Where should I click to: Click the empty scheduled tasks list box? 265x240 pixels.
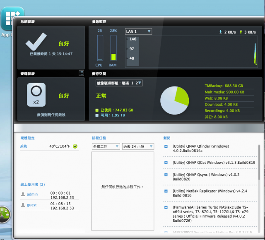[x=123, y=191]
